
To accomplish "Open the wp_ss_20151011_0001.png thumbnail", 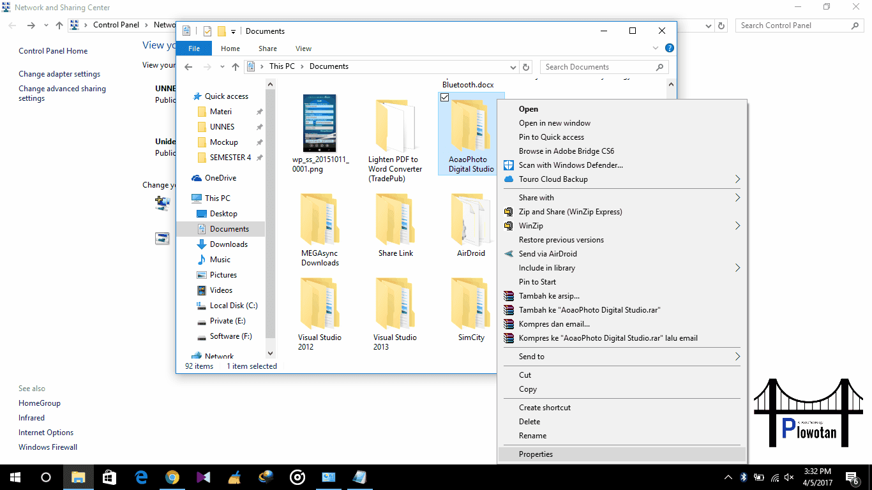I will point(320,122).
